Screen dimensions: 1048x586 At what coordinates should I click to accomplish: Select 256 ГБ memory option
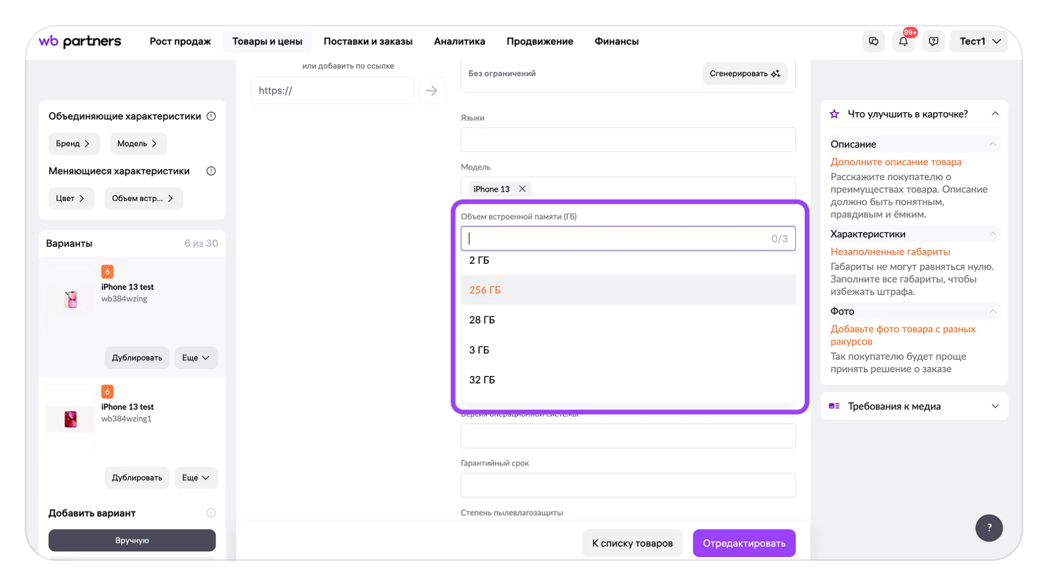(x=628, y=290)
